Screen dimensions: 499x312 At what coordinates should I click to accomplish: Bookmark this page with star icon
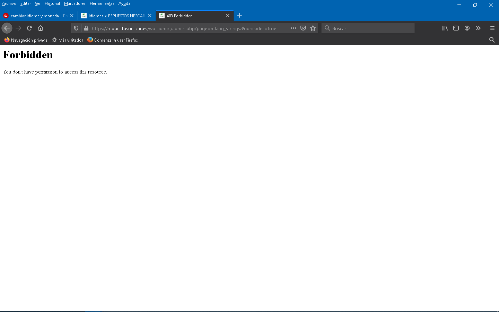[313, 28]
